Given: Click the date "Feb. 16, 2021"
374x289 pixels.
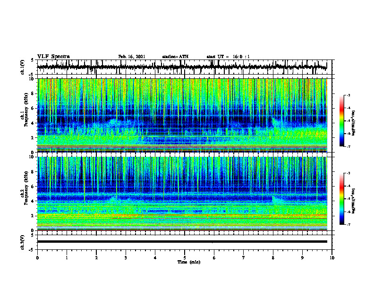Looking at the screenshot, I should (132, 57).
